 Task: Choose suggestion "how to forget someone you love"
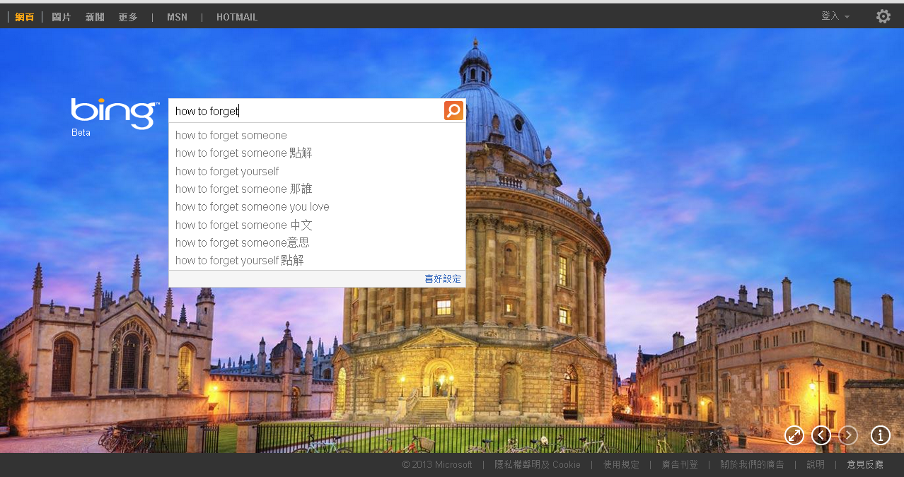(x=317, y=206)
